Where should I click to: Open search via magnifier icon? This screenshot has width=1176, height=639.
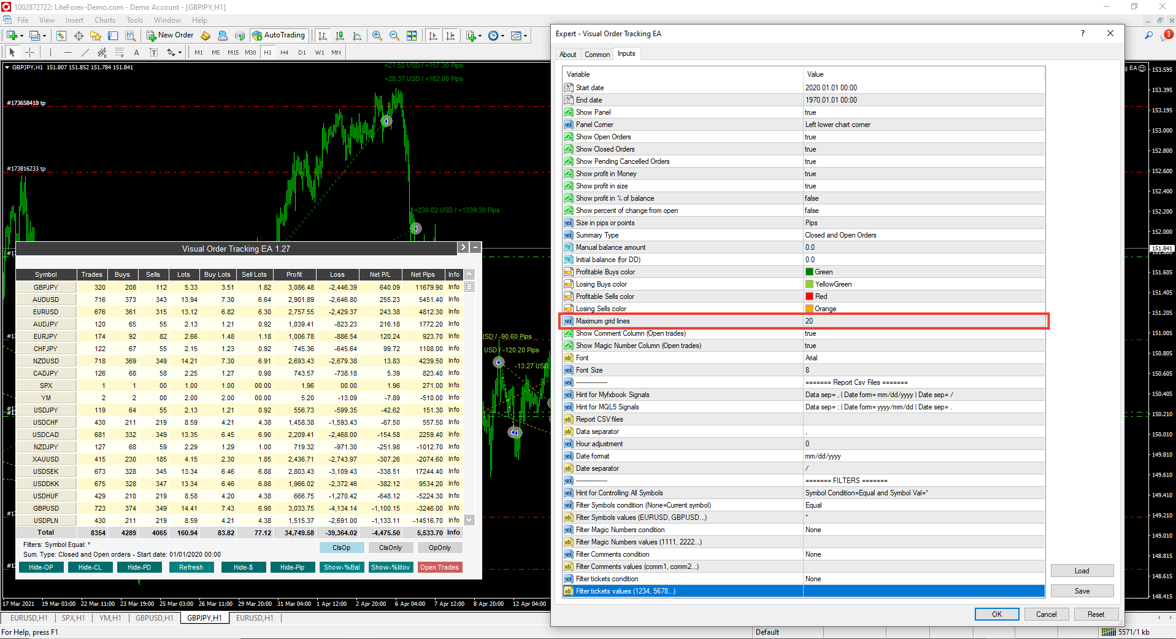1148,36
